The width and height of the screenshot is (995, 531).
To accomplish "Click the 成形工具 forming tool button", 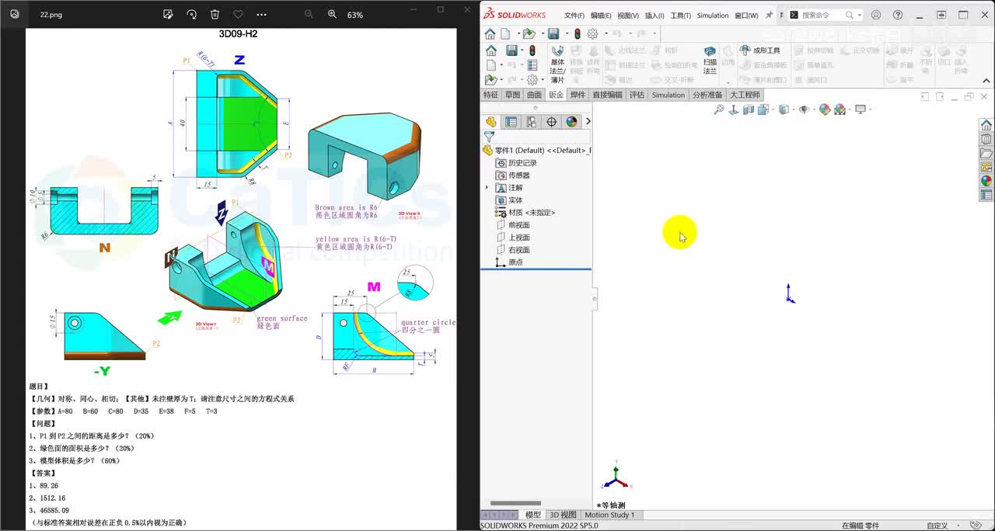I will [760, 50].
